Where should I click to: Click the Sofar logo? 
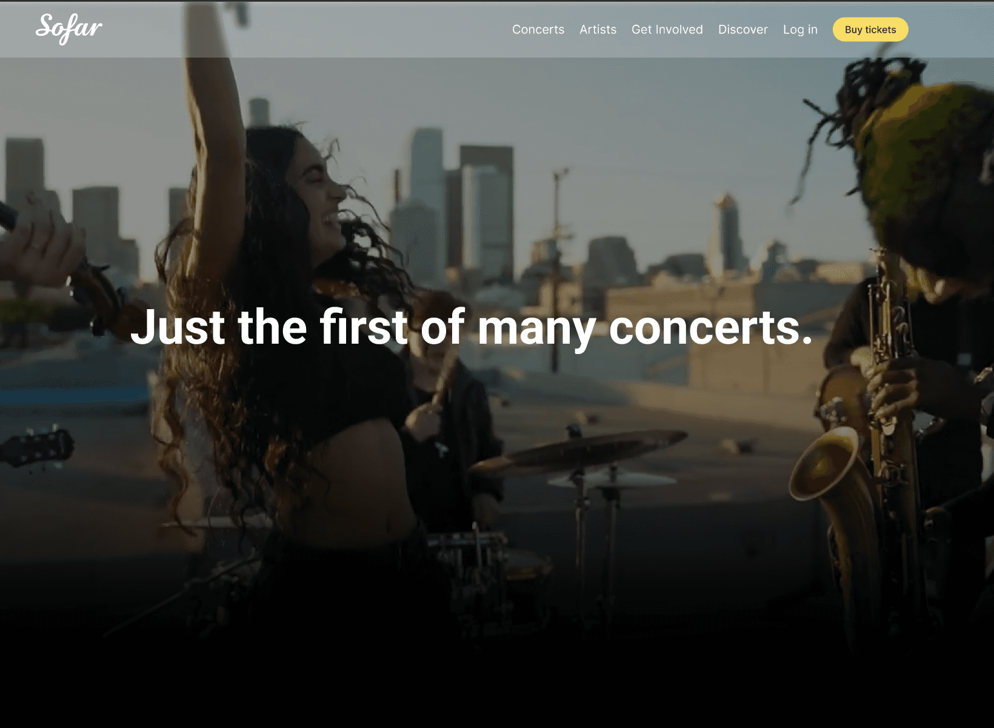click(69, 28)
